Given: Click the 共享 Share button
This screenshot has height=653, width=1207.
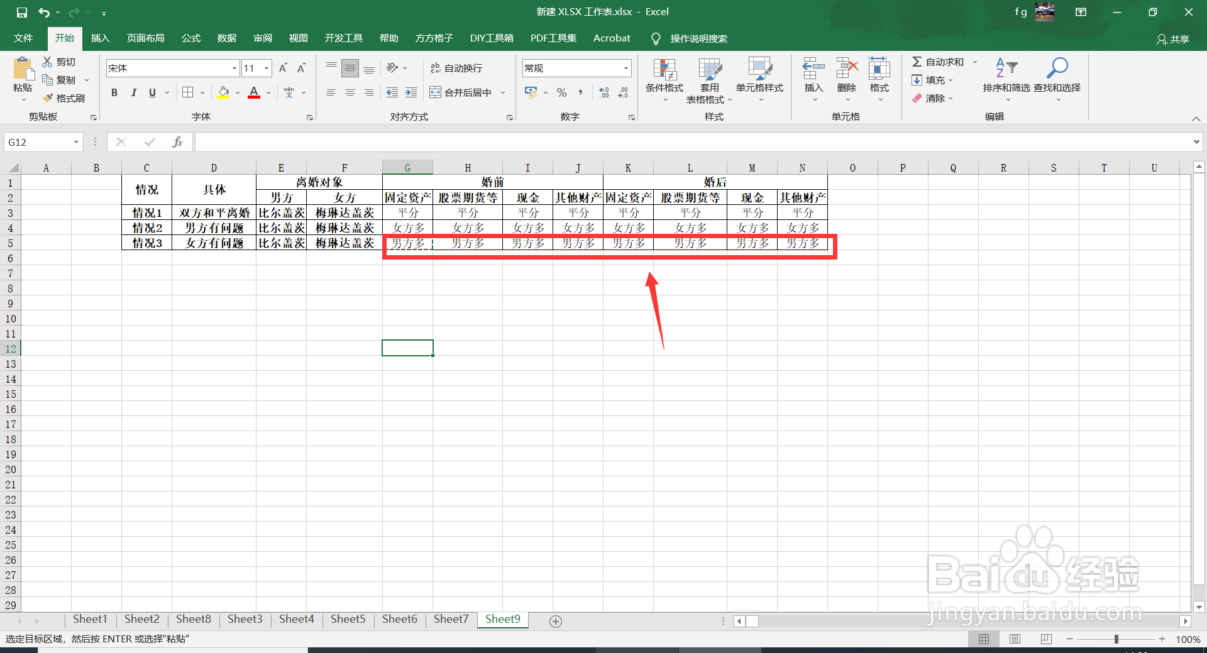Looking at the screenshot, I should (1173, 39).
